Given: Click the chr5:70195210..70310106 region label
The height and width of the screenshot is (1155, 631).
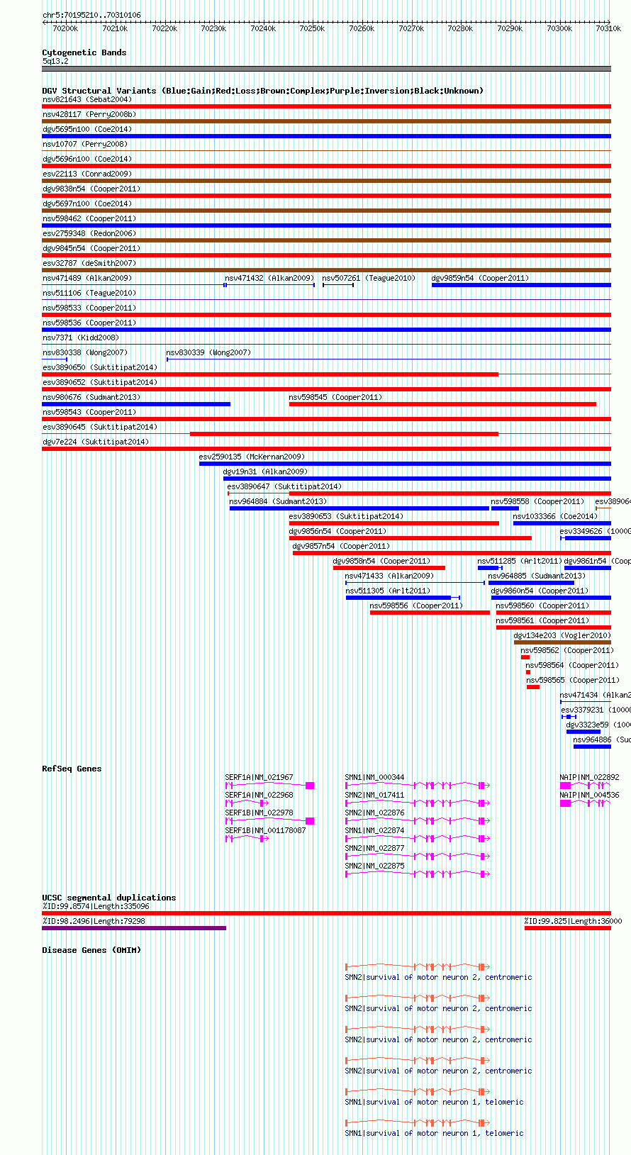Looking at the screenshot, I should pos(91,15).
